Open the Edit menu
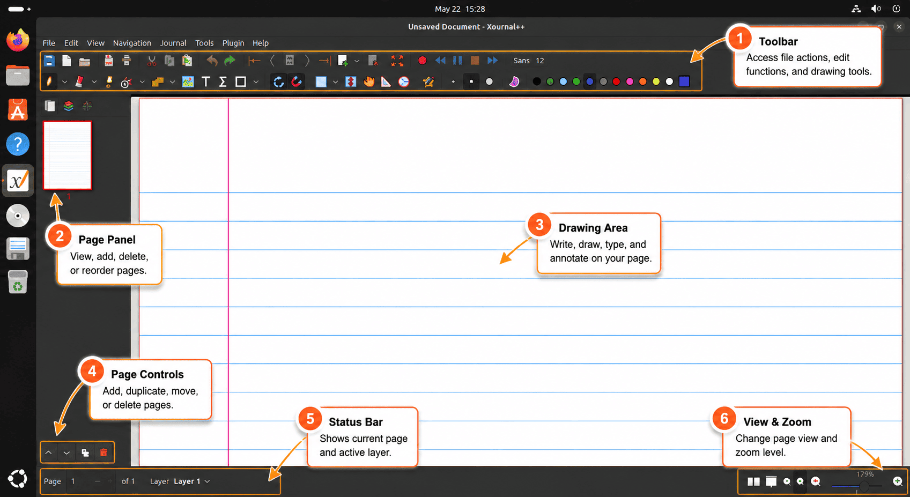 [x=71, y=43]
